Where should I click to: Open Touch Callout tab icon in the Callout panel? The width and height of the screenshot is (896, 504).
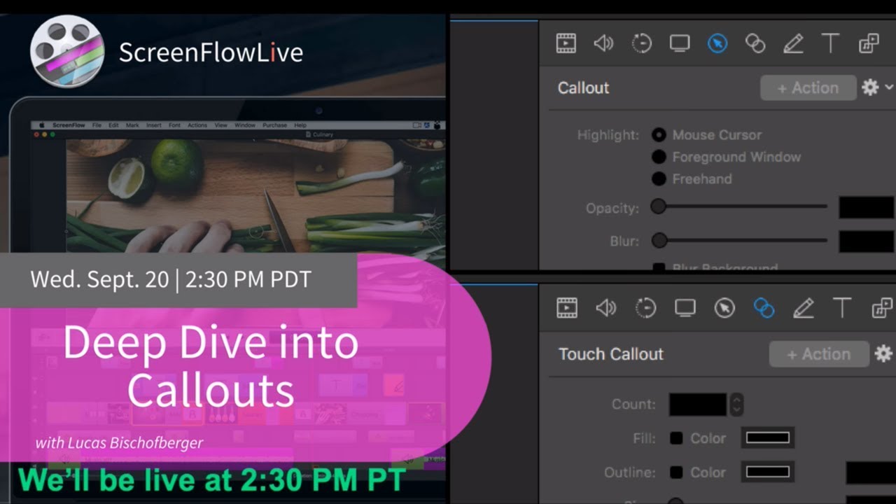(755, 43)
